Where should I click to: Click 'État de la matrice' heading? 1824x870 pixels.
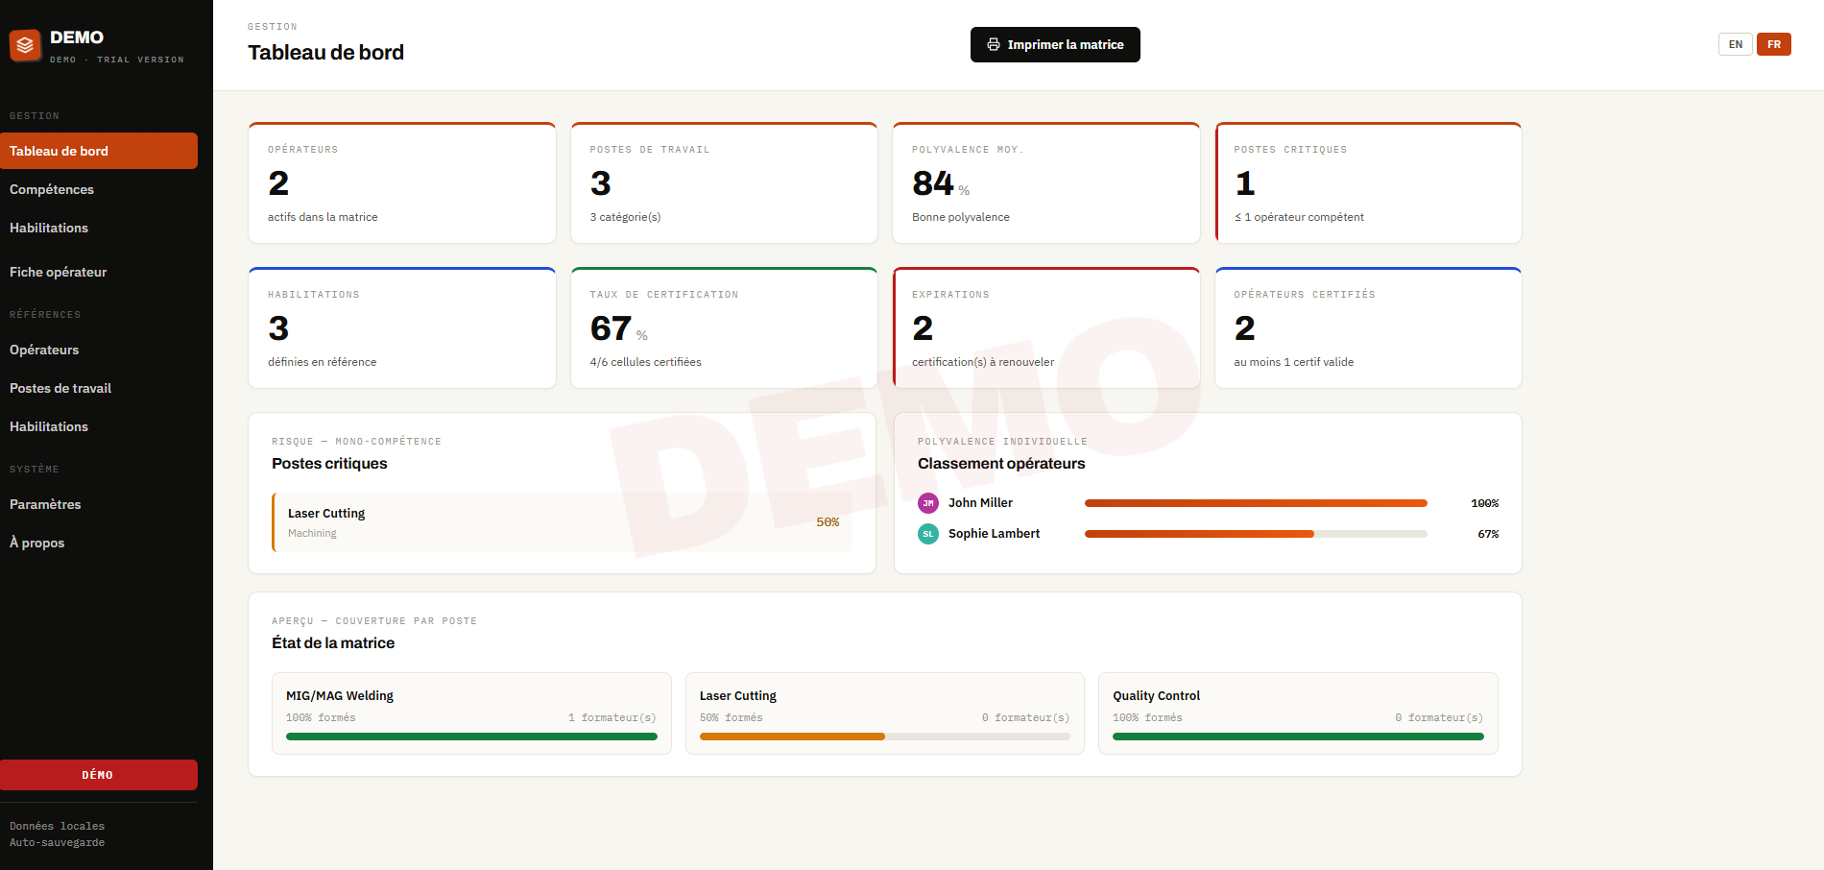click(x=333, y=642)
